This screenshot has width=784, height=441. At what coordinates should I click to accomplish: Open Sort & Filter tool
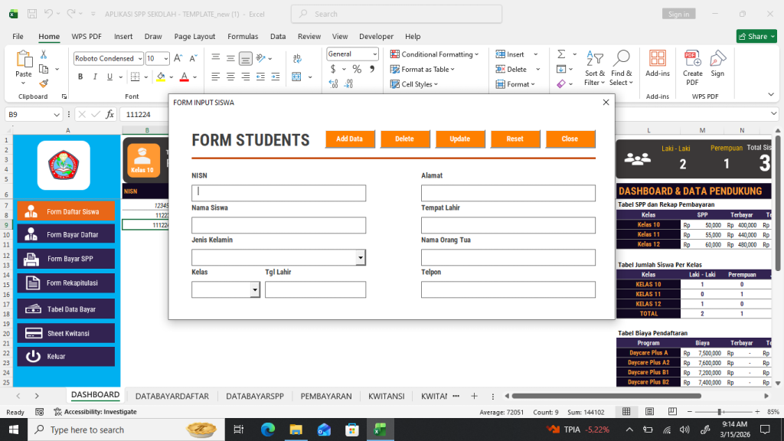[595, 68]
